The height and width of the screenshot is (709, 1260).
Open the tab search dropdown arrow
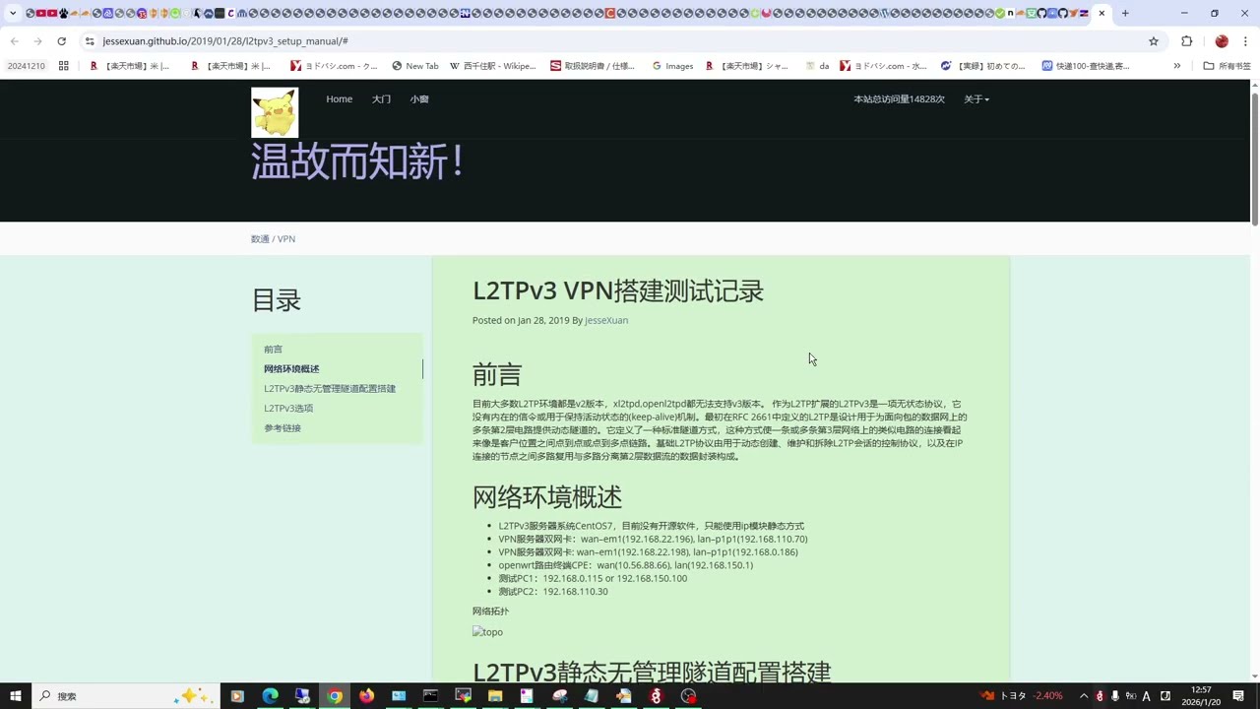[x=13, y=13]
